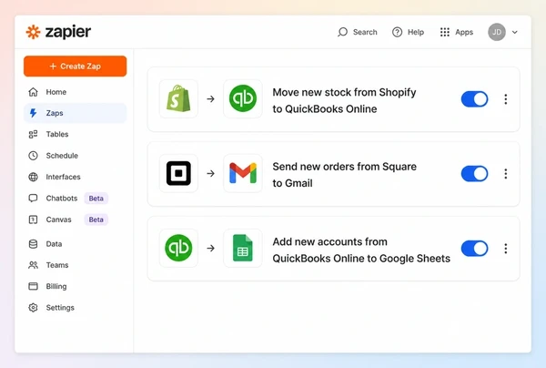This screenshot has width=546, height=368.
Task: Click the Search magnifier icon
Action: click(x=342, y=32)
